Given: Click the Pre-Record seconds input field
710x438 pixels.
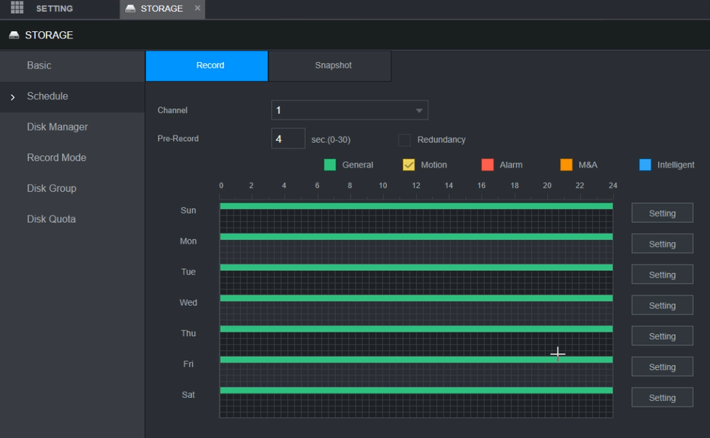Looking at the screenshot, I should (x=288, y=139).
